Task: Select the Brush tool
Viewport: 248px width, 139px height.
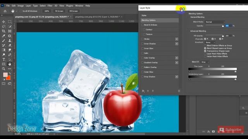Action: (3, 41)
